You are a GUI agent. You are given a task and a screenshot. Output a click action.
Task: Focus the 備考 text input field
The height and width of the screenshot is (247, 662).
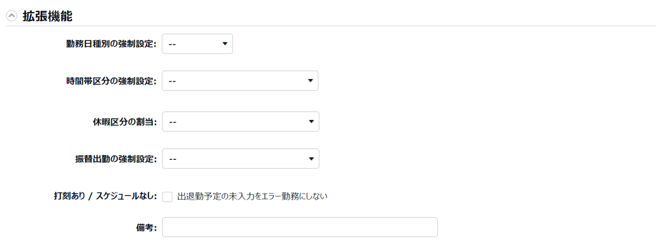coord(300,227)
